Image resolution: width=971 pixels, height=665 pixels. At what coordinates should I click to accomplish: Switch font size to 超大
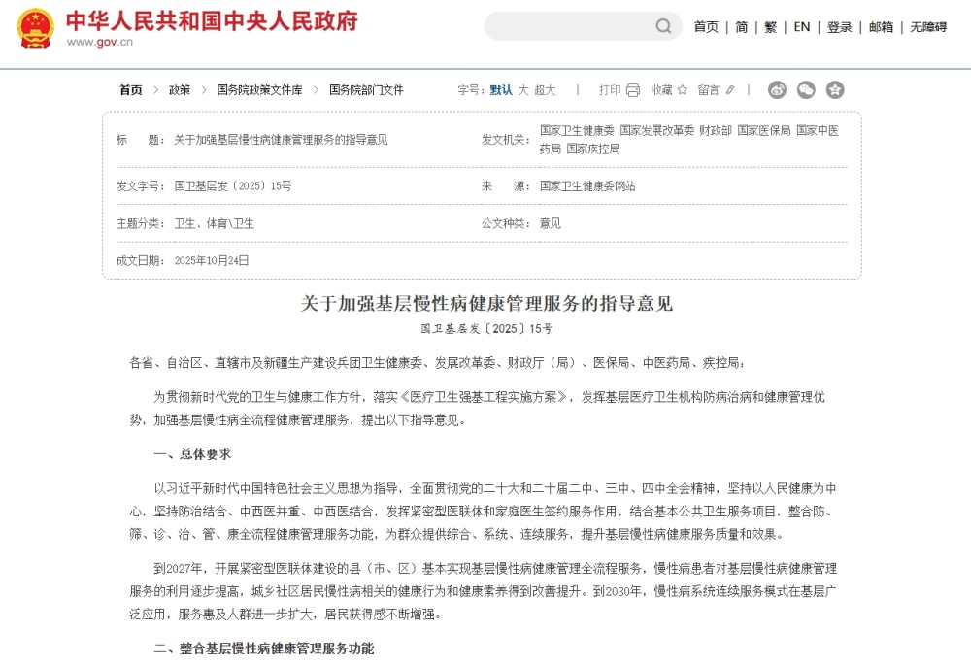(545, 90)
